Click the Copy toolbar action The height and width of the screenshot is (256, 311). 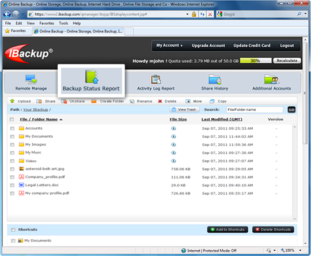click(218, 101)
